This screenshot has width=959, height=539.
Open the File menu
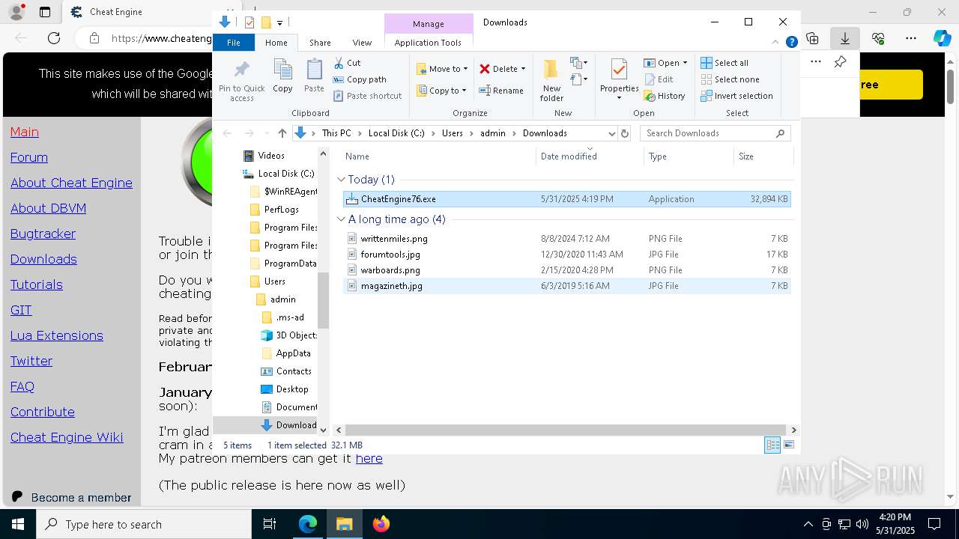(x=234, y=43)
